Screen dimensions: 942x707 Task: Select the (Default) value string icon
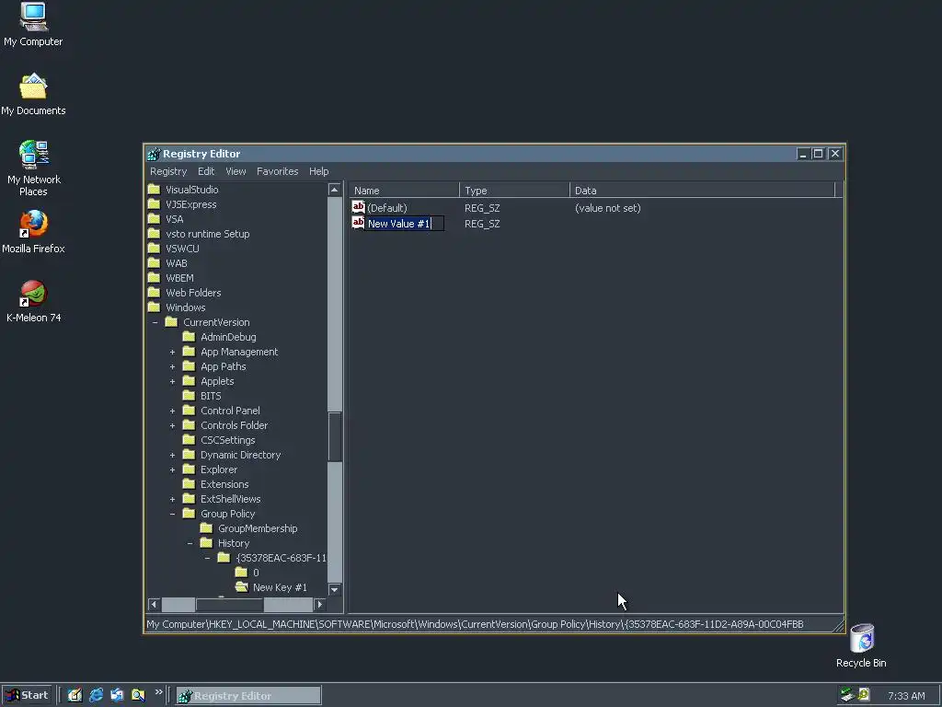pos(358,207)
